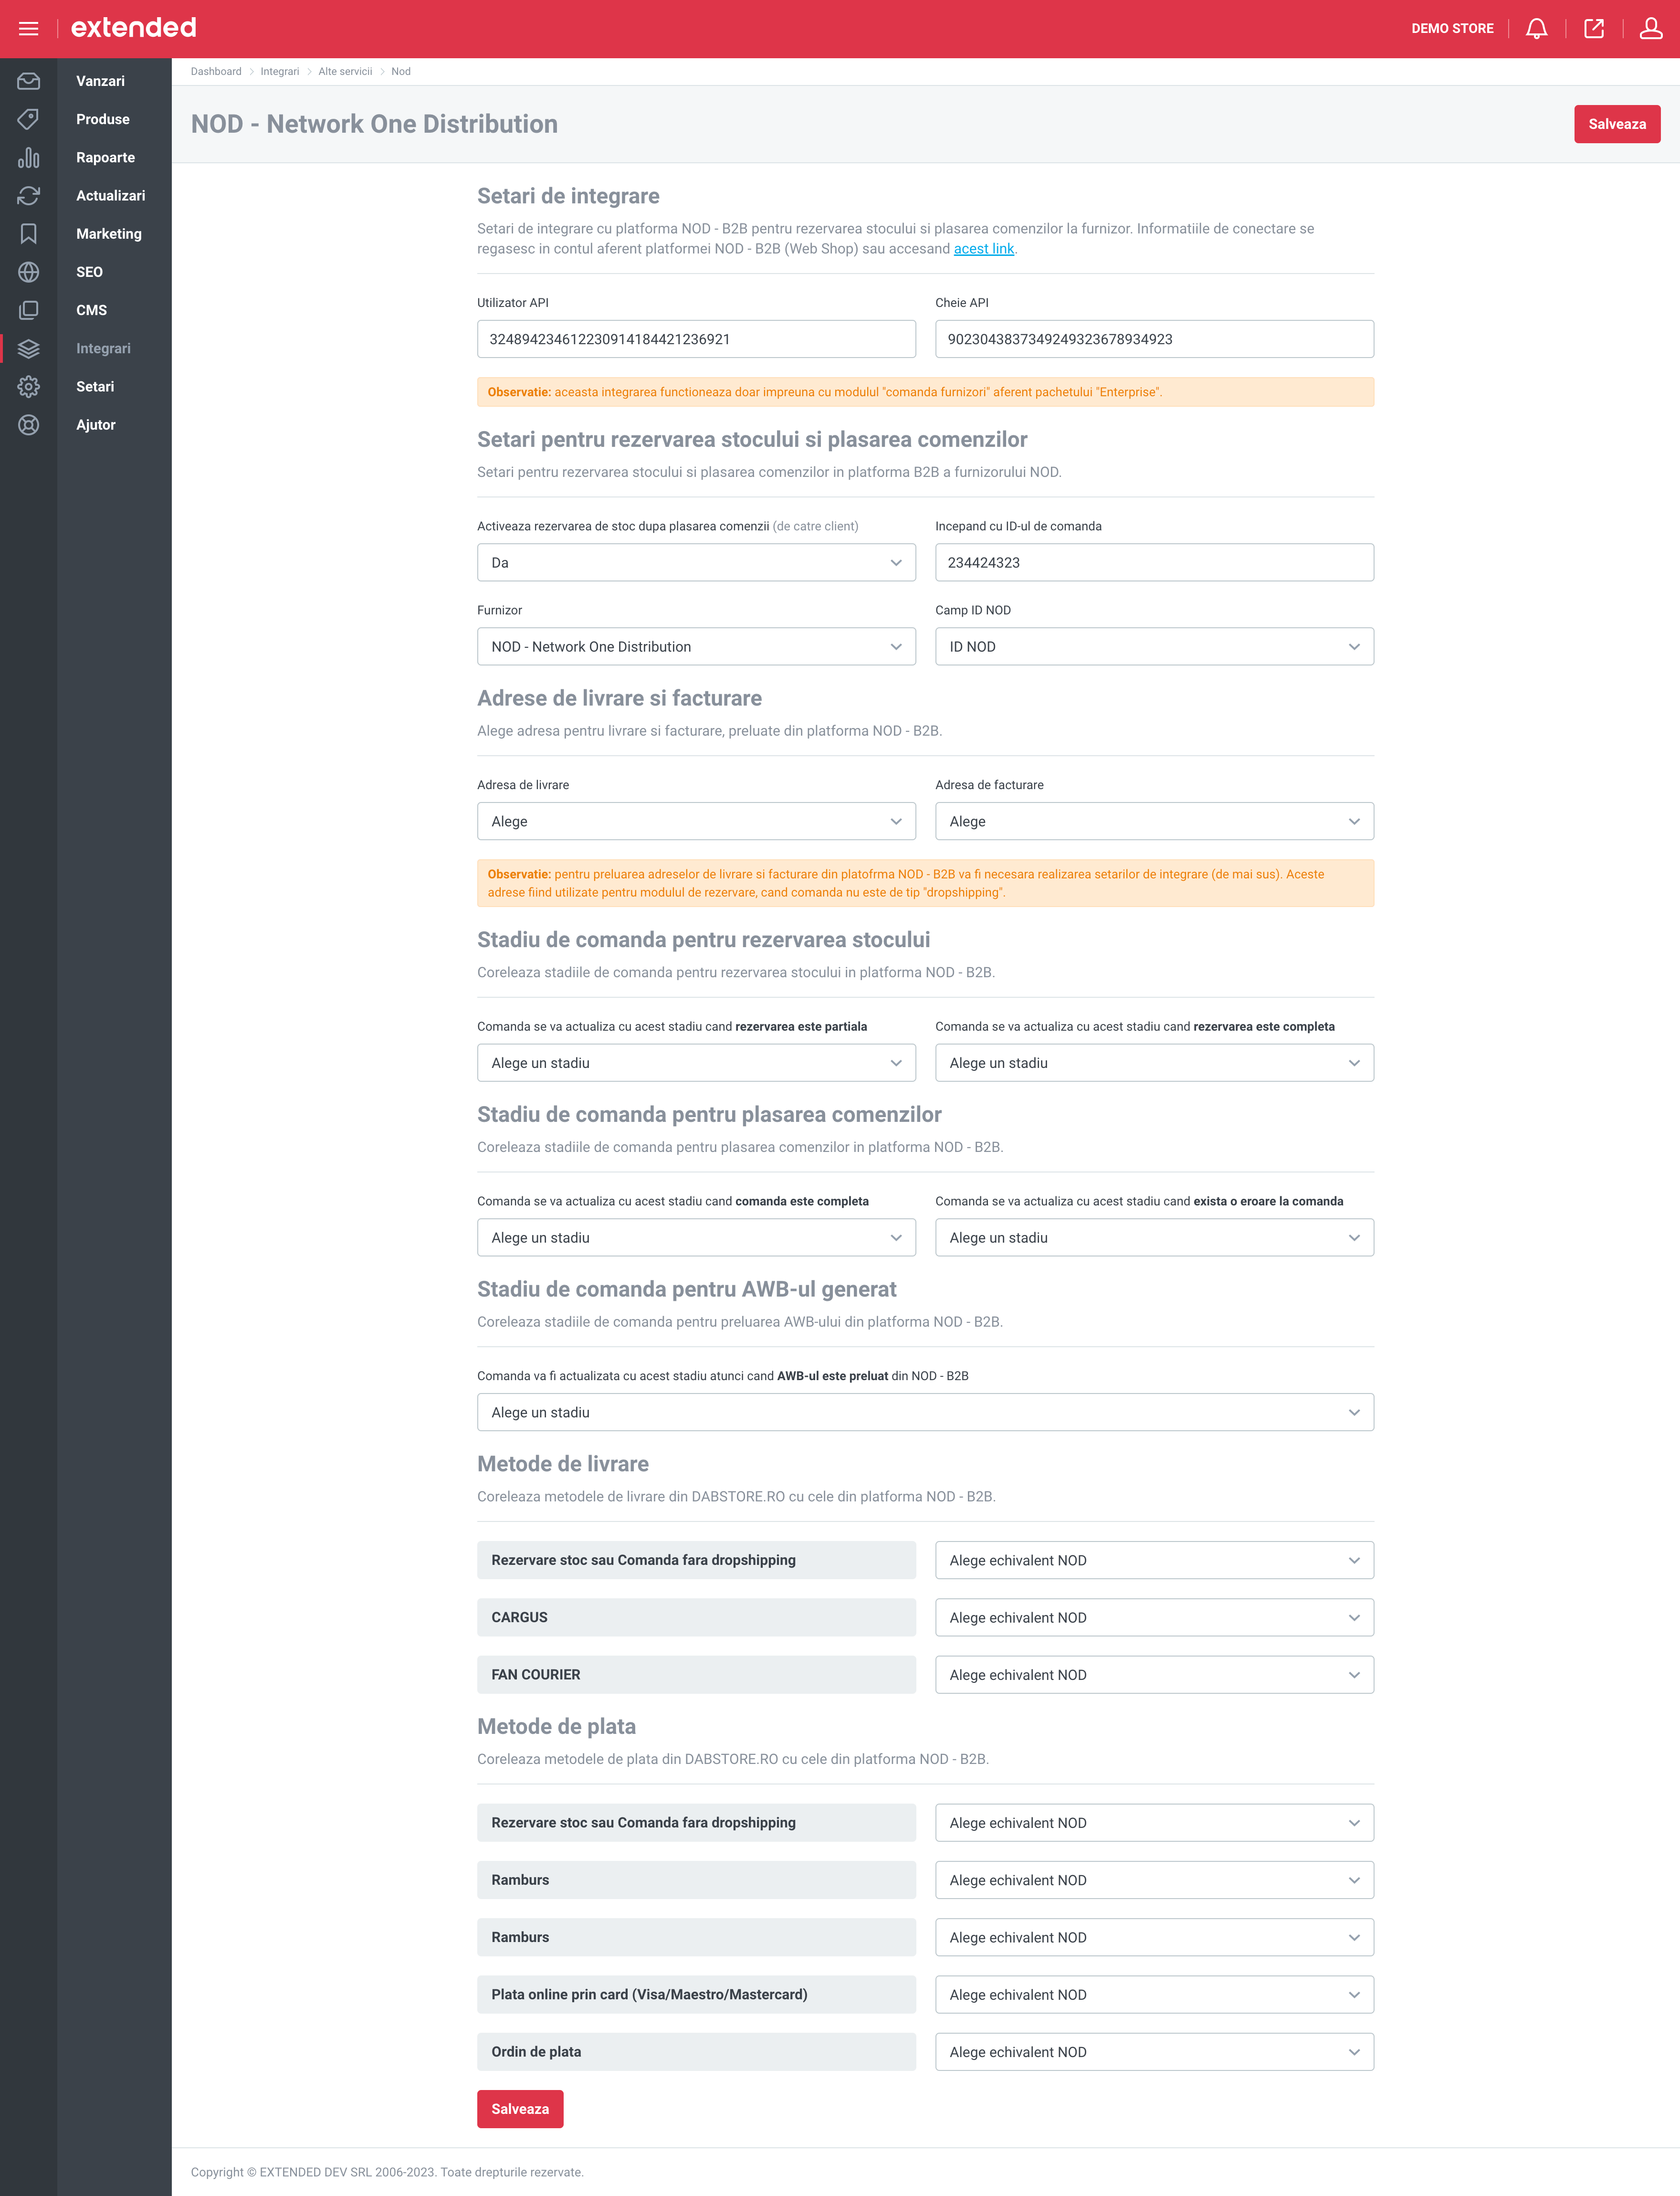The image size is (1680, 2196).
Task: Open Produse menu item
Action: 103,119
